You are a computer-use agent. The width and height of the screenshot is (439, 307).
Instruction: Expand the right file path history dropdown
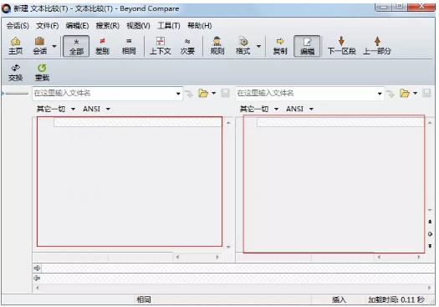pyautogui.click(x=380, y=94)
